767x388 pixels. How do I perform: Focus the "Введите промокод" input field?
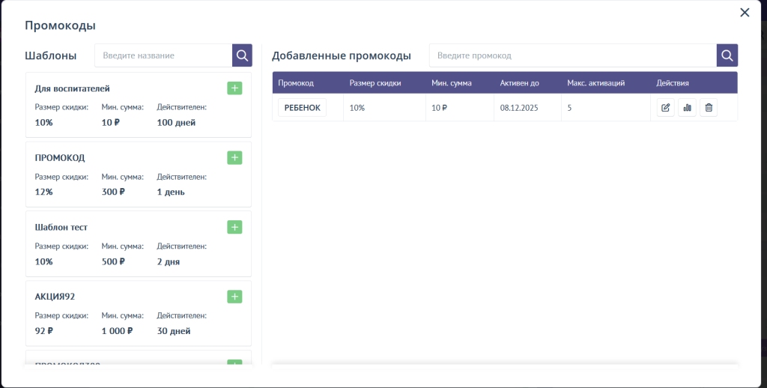573,55
